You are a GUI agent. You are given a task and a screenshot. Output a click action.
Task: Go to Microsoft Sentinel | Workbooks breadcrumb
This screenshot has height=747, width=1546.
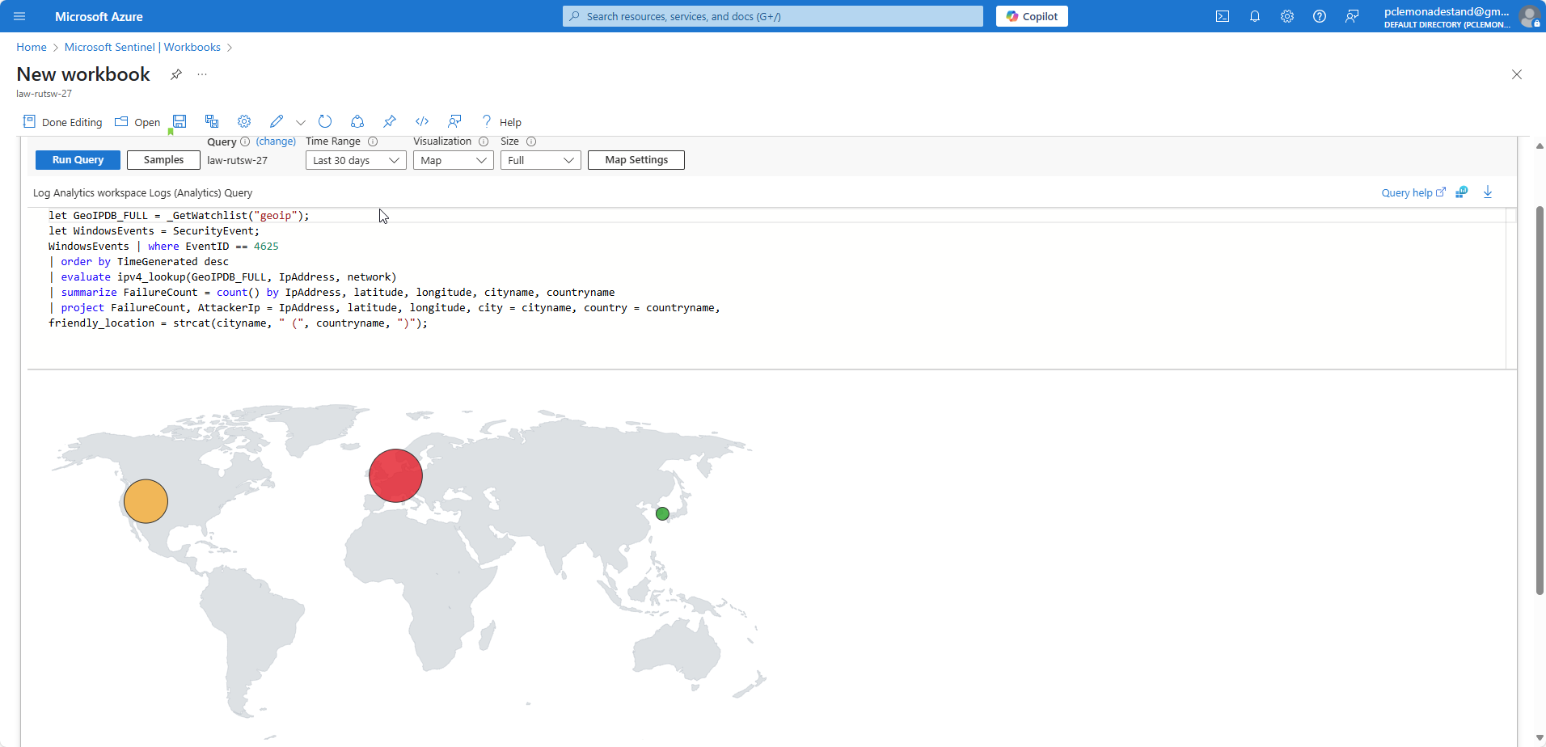click(142, 47)
